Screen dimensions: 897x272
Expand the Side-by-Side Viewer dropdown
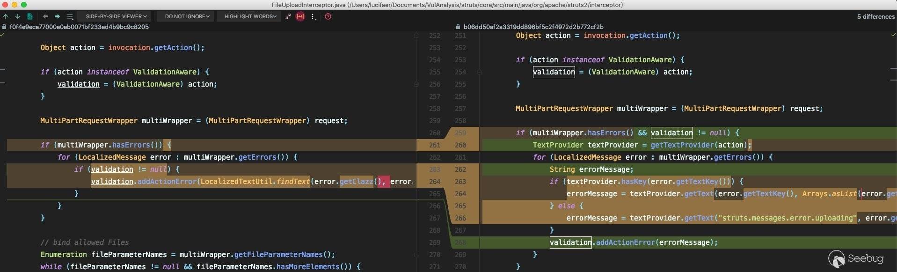point(116,16)
